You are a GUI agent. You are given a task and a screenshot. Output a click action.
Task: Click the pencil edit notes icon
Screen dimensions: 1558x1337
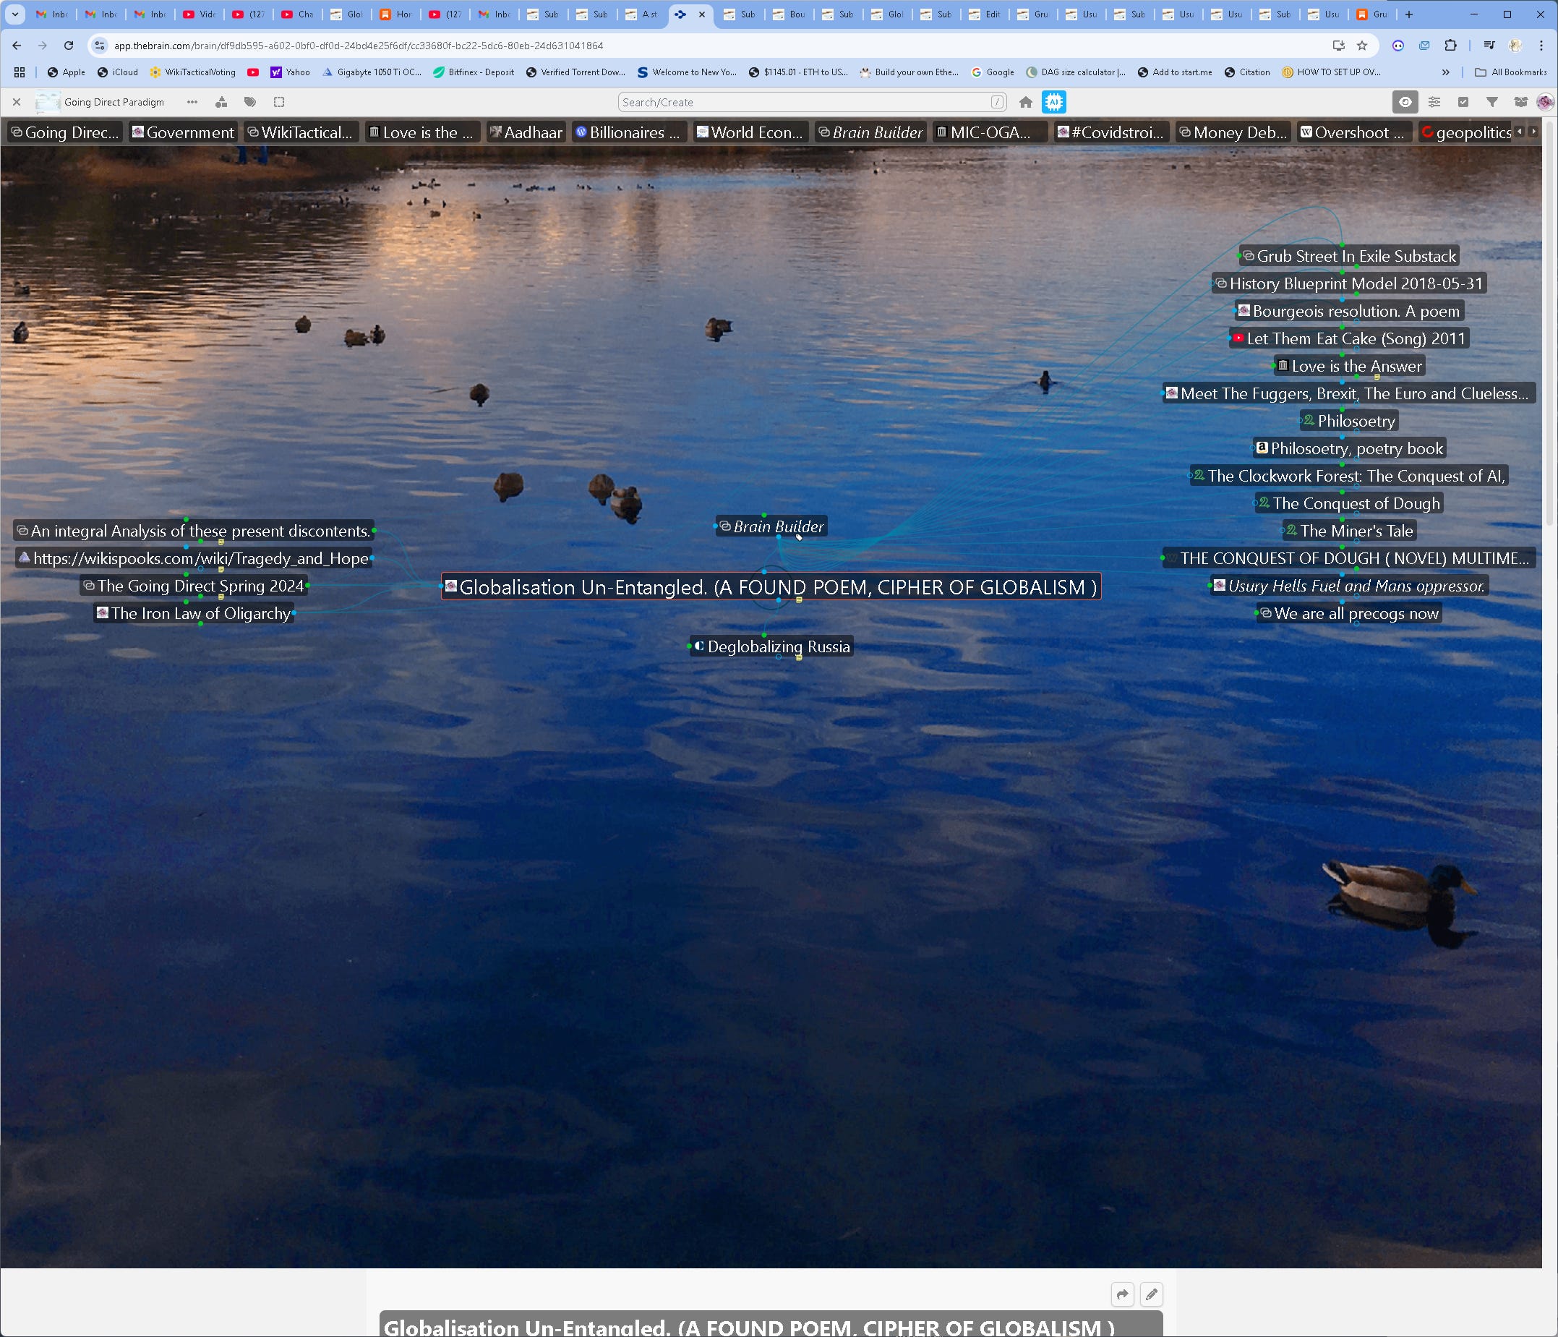[1151, 1294]
